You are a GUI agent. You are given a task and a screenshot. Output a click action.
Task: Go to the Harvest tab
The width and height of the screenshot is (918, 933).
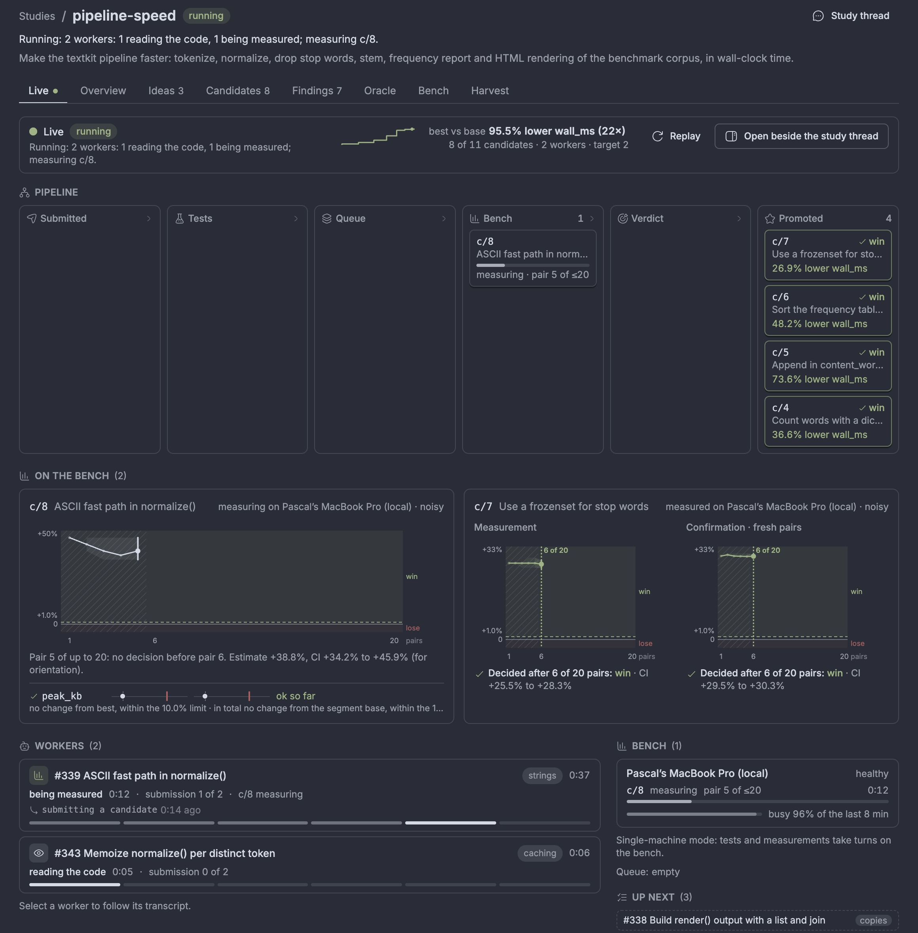pos(490,91)
